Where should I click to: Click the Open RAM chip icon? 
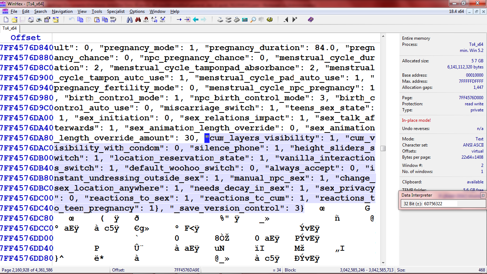237,20
